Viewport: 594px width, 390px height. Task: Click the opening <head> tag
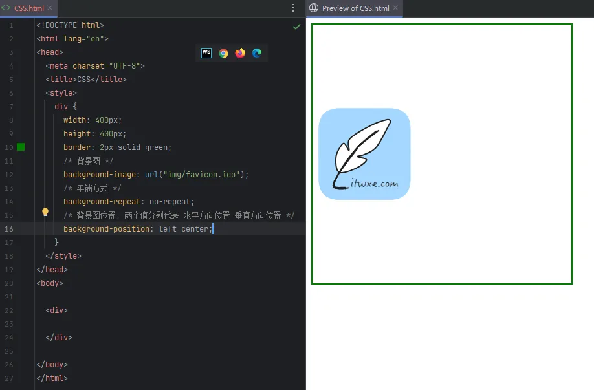[50, 52]
